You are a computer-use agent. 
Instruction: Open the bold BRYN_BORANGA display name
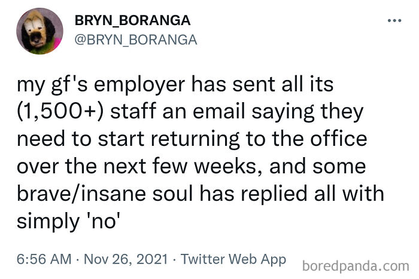pos(132,21)
